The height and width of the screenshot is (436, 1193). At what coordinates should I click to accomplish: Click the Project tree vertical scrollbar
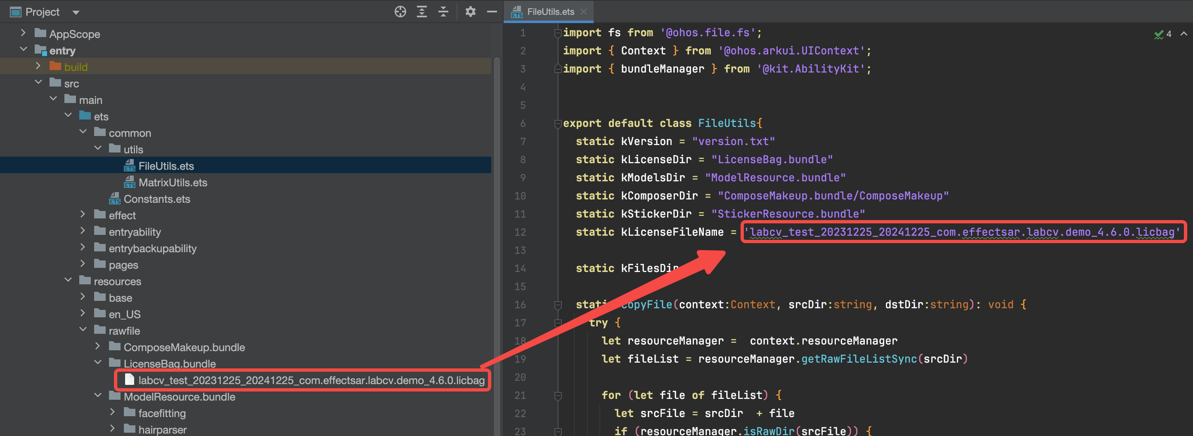coord(497,231)
